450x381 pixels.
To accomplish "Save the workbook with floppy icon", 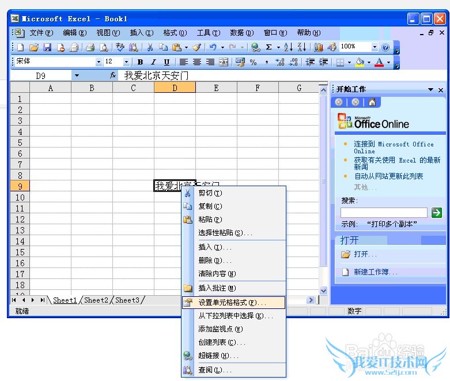I will point(47,47).
